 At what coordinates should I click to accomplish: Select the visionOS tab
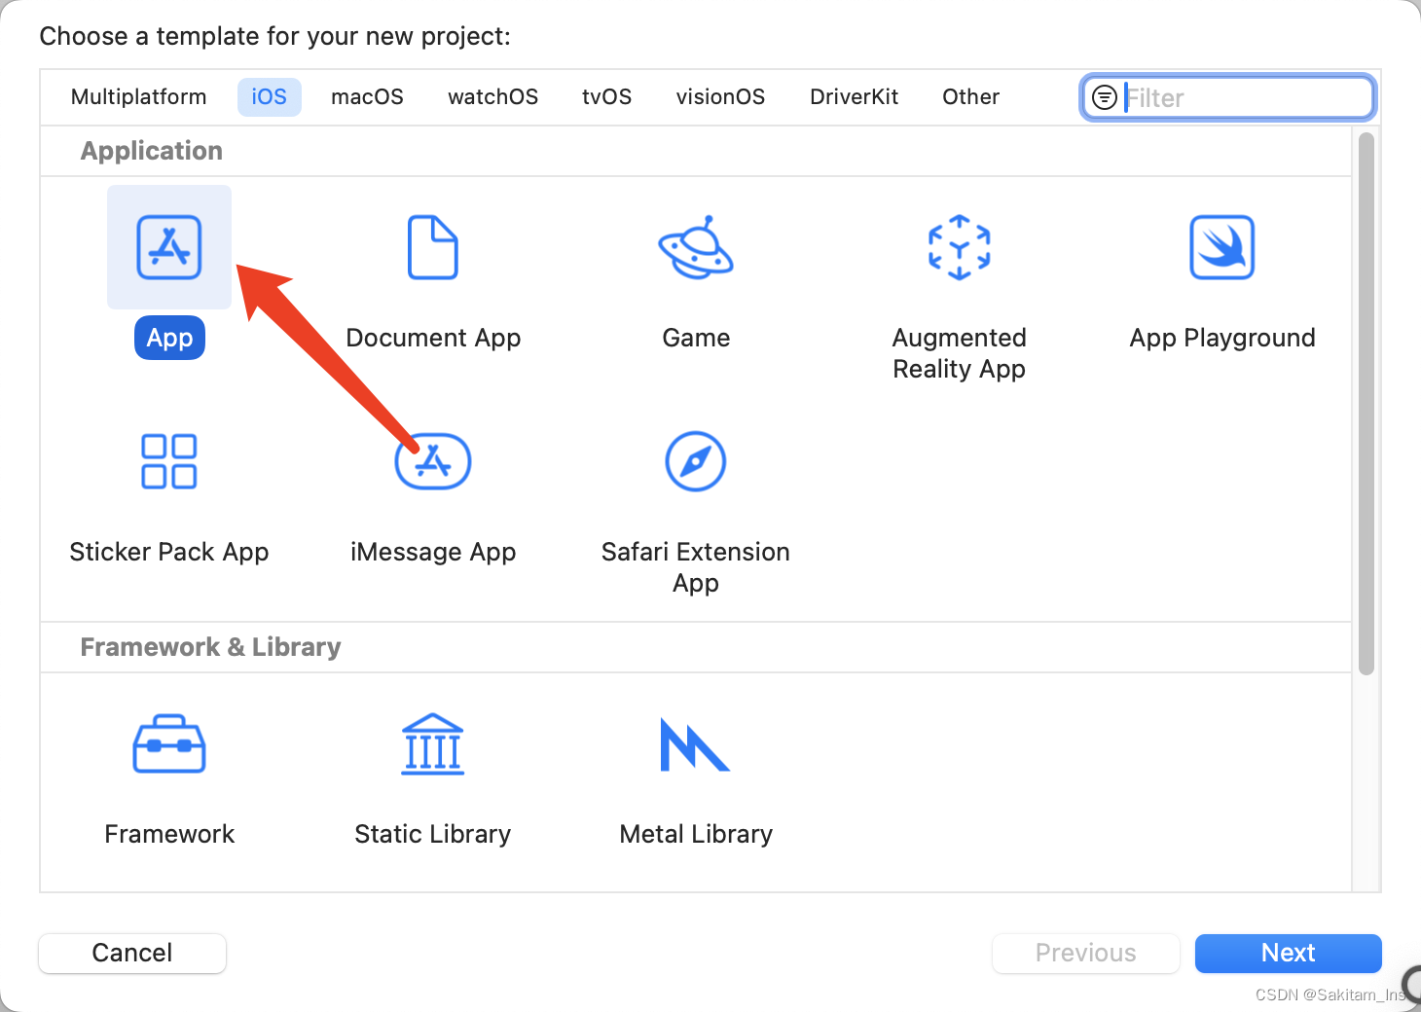pos(721,97)
